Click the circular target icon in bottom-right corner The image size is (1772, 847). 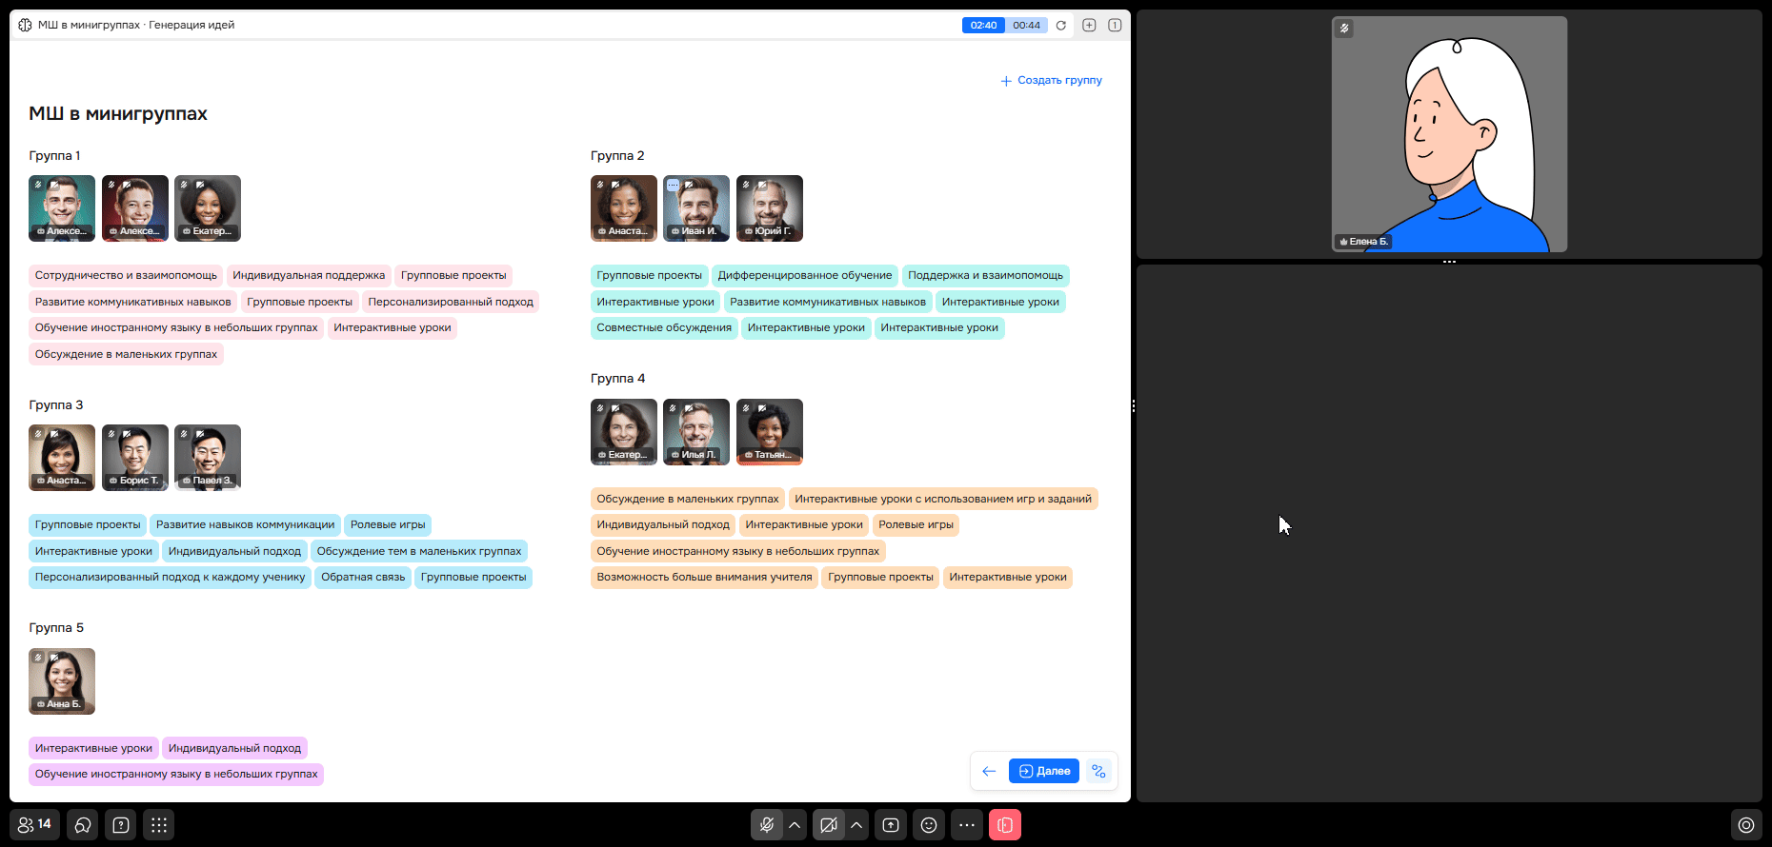pyautogui.click(x=1746, y=825)
